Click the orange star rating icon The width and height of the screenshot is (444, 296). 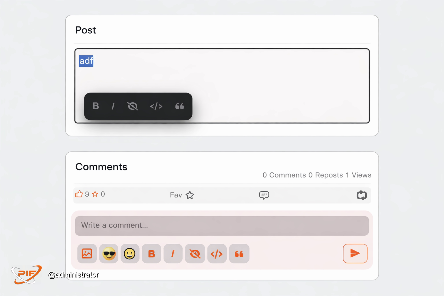coord(95,194)
